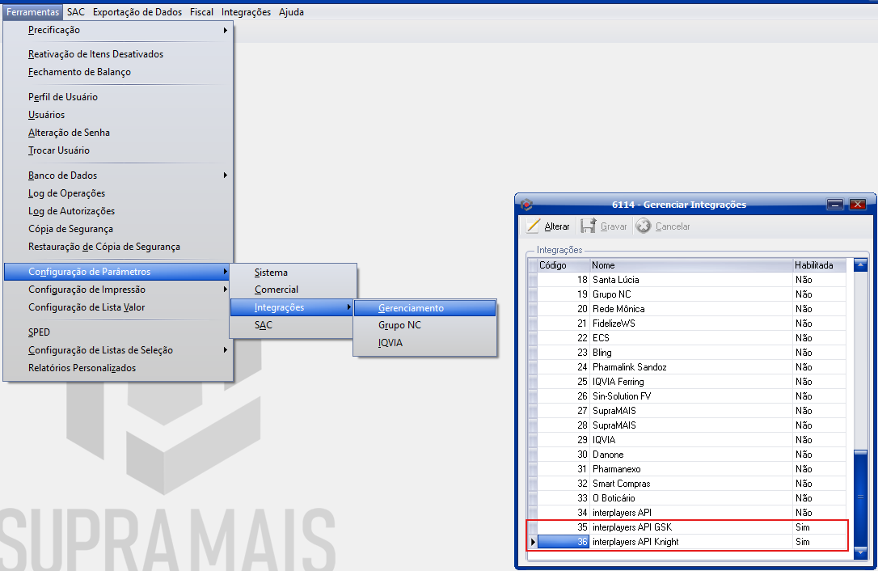This screenshot has height=571, width=878.
Task: Click the scroll down arrow in Integrações list
Action: (x=861, y=550)
